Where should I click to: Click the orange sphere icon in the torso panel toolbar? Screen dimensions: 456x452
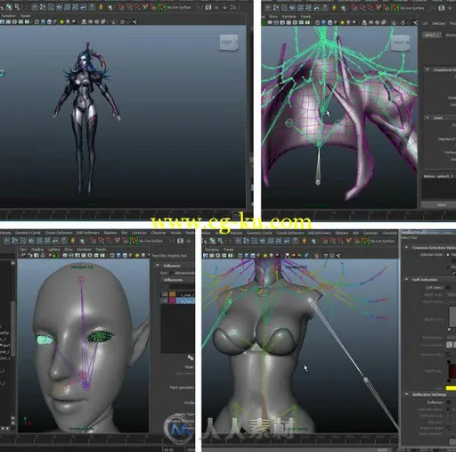click(x=294, y=255)
